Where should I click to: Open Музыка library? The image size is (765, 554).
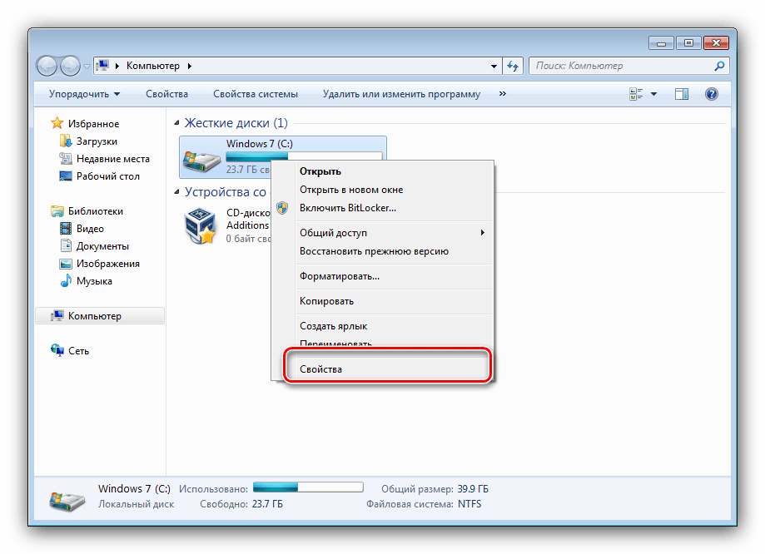pyautogui.click(x=94, y=281)
